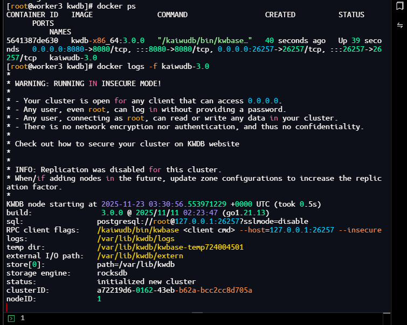Image resolution: width=407 pixels, height=325 pixels.
Task: Click the external I/O path /var/lib/kwdb/extern
Action: [x=140, y=256]
